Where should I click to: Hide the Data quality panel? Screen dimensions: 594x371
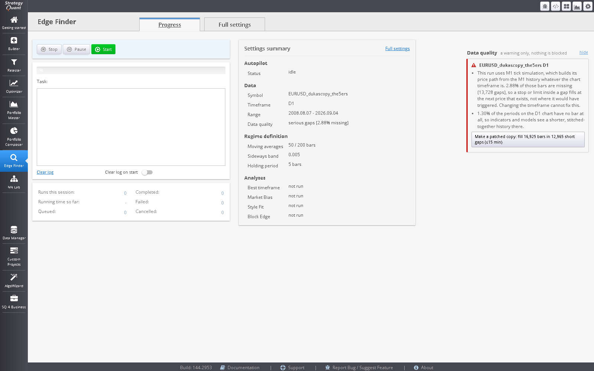tap(584, 53)
